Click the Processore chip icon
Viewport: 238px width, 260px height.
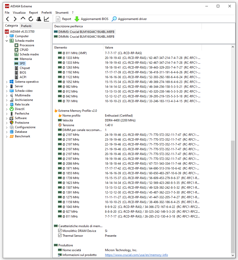coord(16,45)
